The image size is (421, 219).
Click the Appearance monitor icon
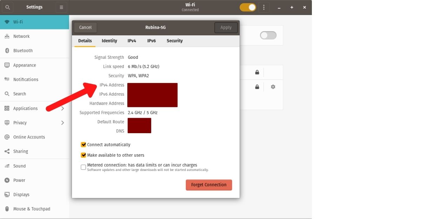7,65
